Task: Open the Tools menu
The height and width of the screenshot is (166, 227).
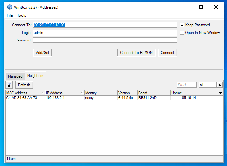Action: point(21,15)
